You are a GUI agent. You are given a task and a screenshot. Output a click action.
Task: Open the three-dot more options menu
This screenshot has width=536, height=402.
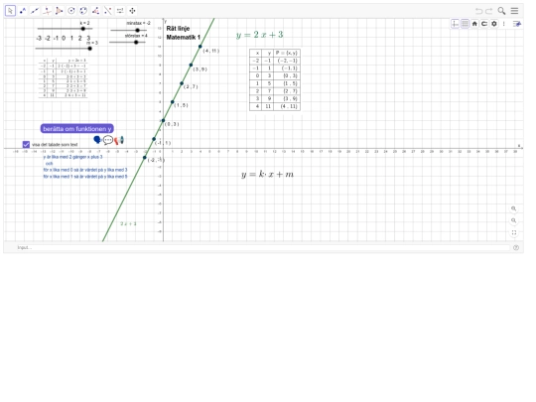504,24
